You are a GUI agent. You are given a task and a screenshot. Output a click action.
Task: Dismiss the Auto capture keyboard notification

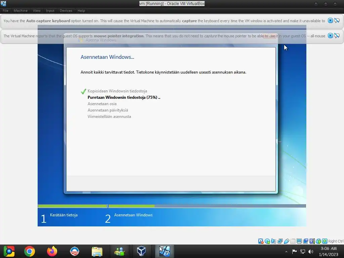[330, 20]
